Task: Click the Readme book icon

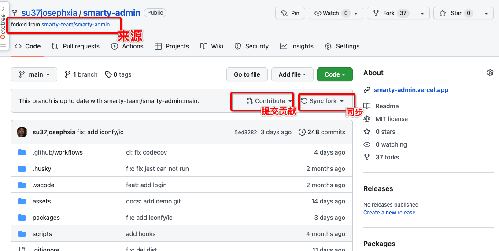Action: (x=367, y=106)
